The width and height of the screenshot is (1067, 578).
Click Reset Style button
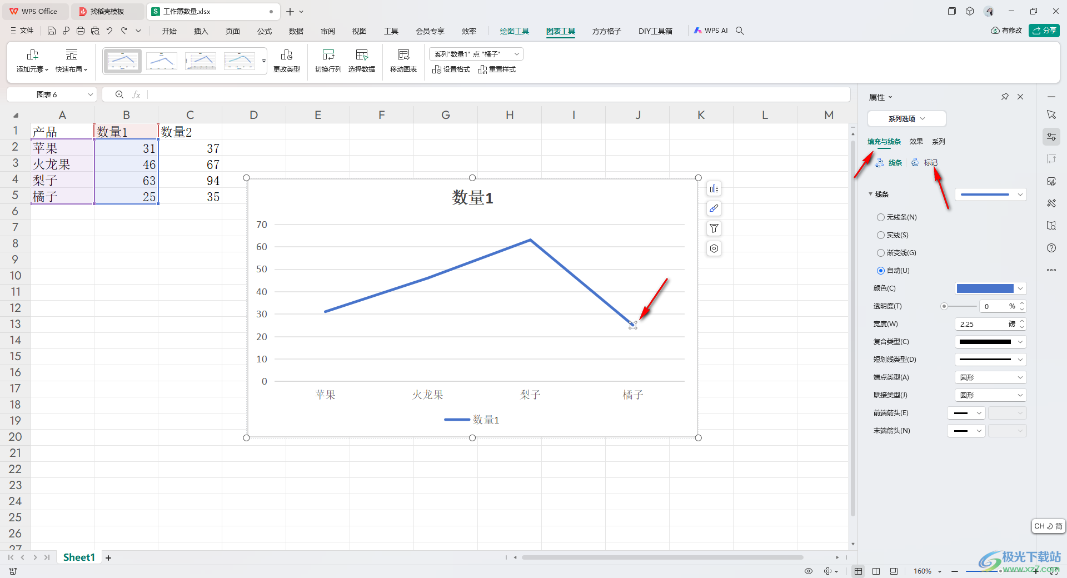pyautogui.click(x=497, y=69)
